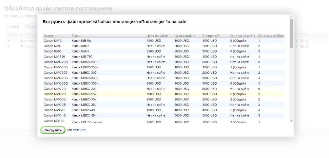Click product name Кэнон МВКС-330и
Image resolution: width=329 pixels, height=158 pixels.
pyautogui.click(x=85, y=78)
